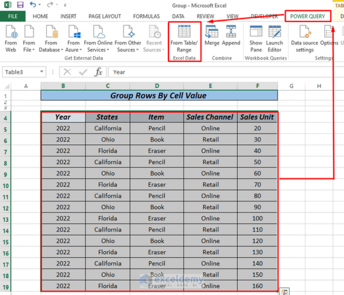Open the Insert Function fx button
344x295 pixels.
click(x=98, y=72)
